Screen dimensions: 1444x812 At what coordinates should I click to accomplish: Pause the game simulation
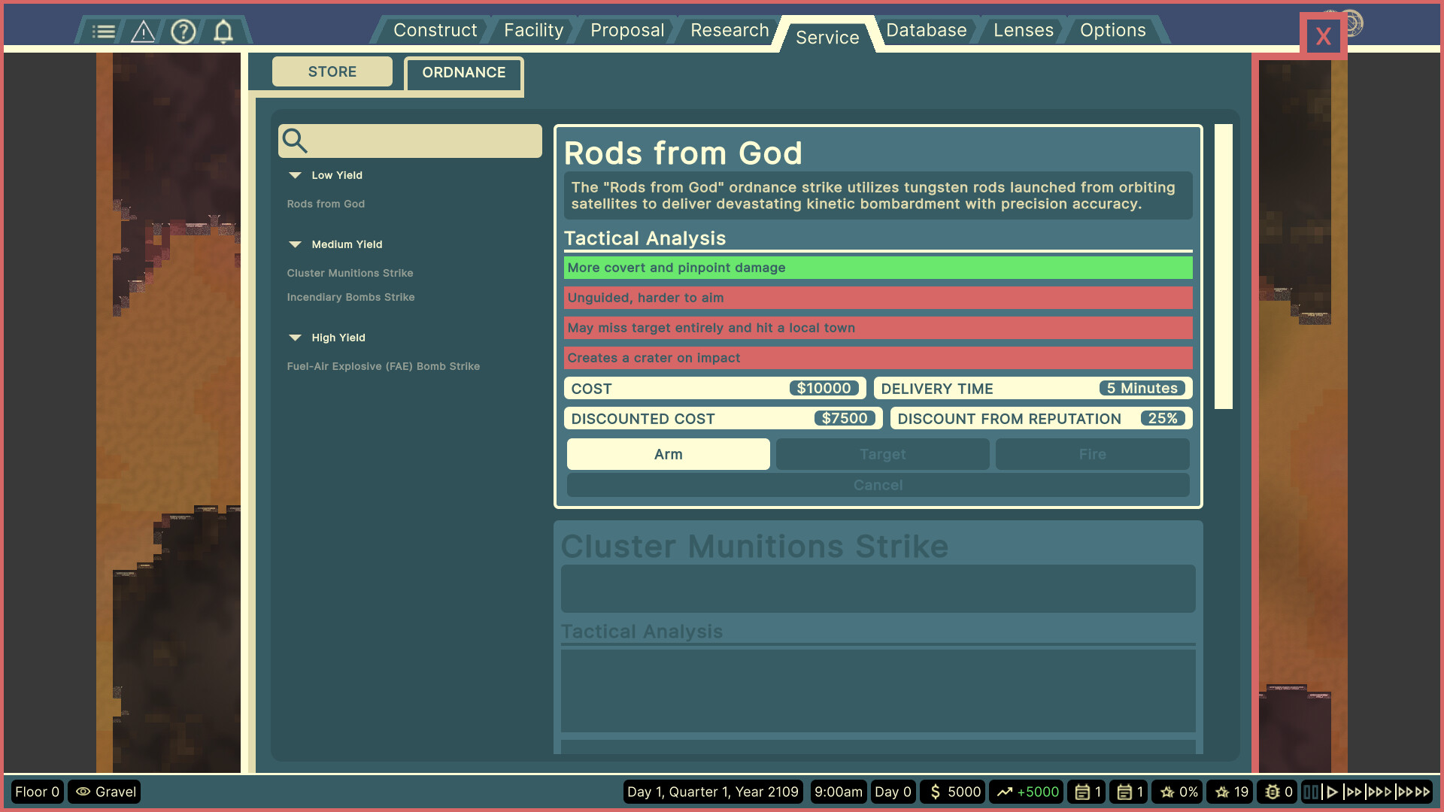(x=1310, y=792)
